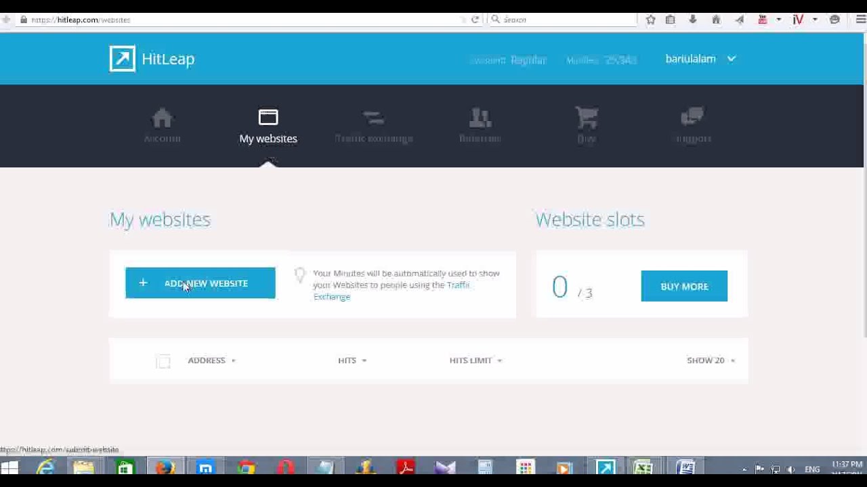This screenshot has height=487, width=867.
Task: Tick the select-all websites checkbox
Action: pos(163,361)
